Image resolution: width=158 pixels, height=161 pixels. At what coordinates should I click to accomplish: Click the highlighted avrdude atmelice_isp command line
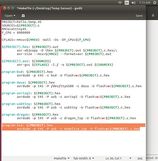78,129
